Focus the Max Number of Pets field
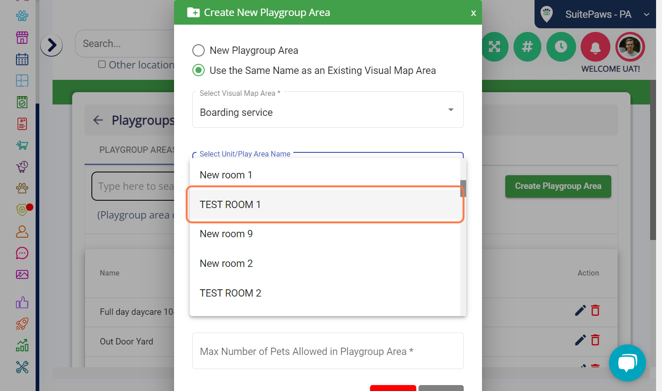Image resolution: width=662 pixels, height=391 pixels. 328,351
